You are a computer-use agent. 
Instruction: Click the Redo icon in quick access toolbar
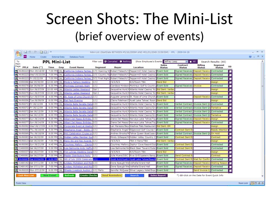coord(35,52)
